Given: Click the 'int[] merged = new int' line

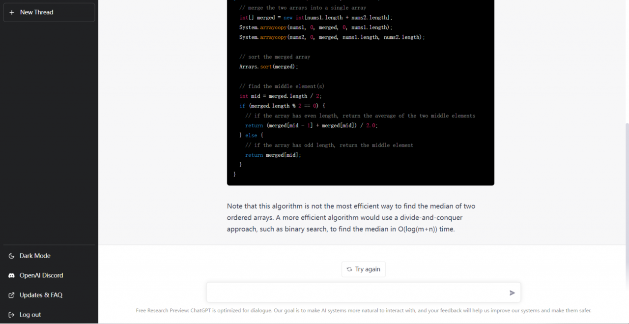Looking at the screenshot, I should click(x=316, y=17).
